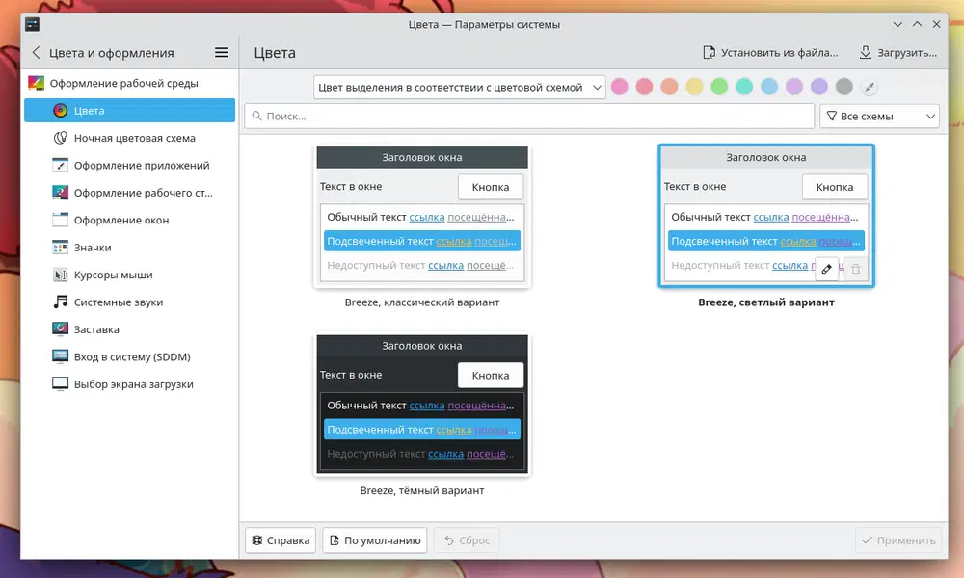
Task: Select the teal accent color swatch
Action: [x=744, y=87]
